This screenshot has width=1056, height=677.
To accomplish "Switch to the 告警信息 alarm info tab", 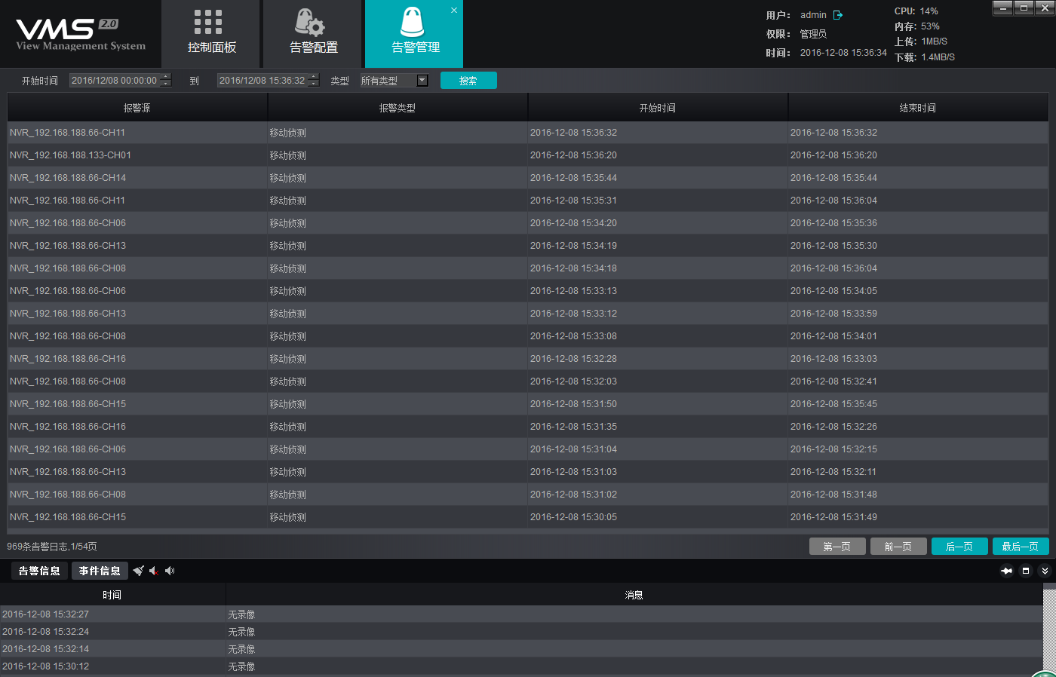I will (39, 571).
